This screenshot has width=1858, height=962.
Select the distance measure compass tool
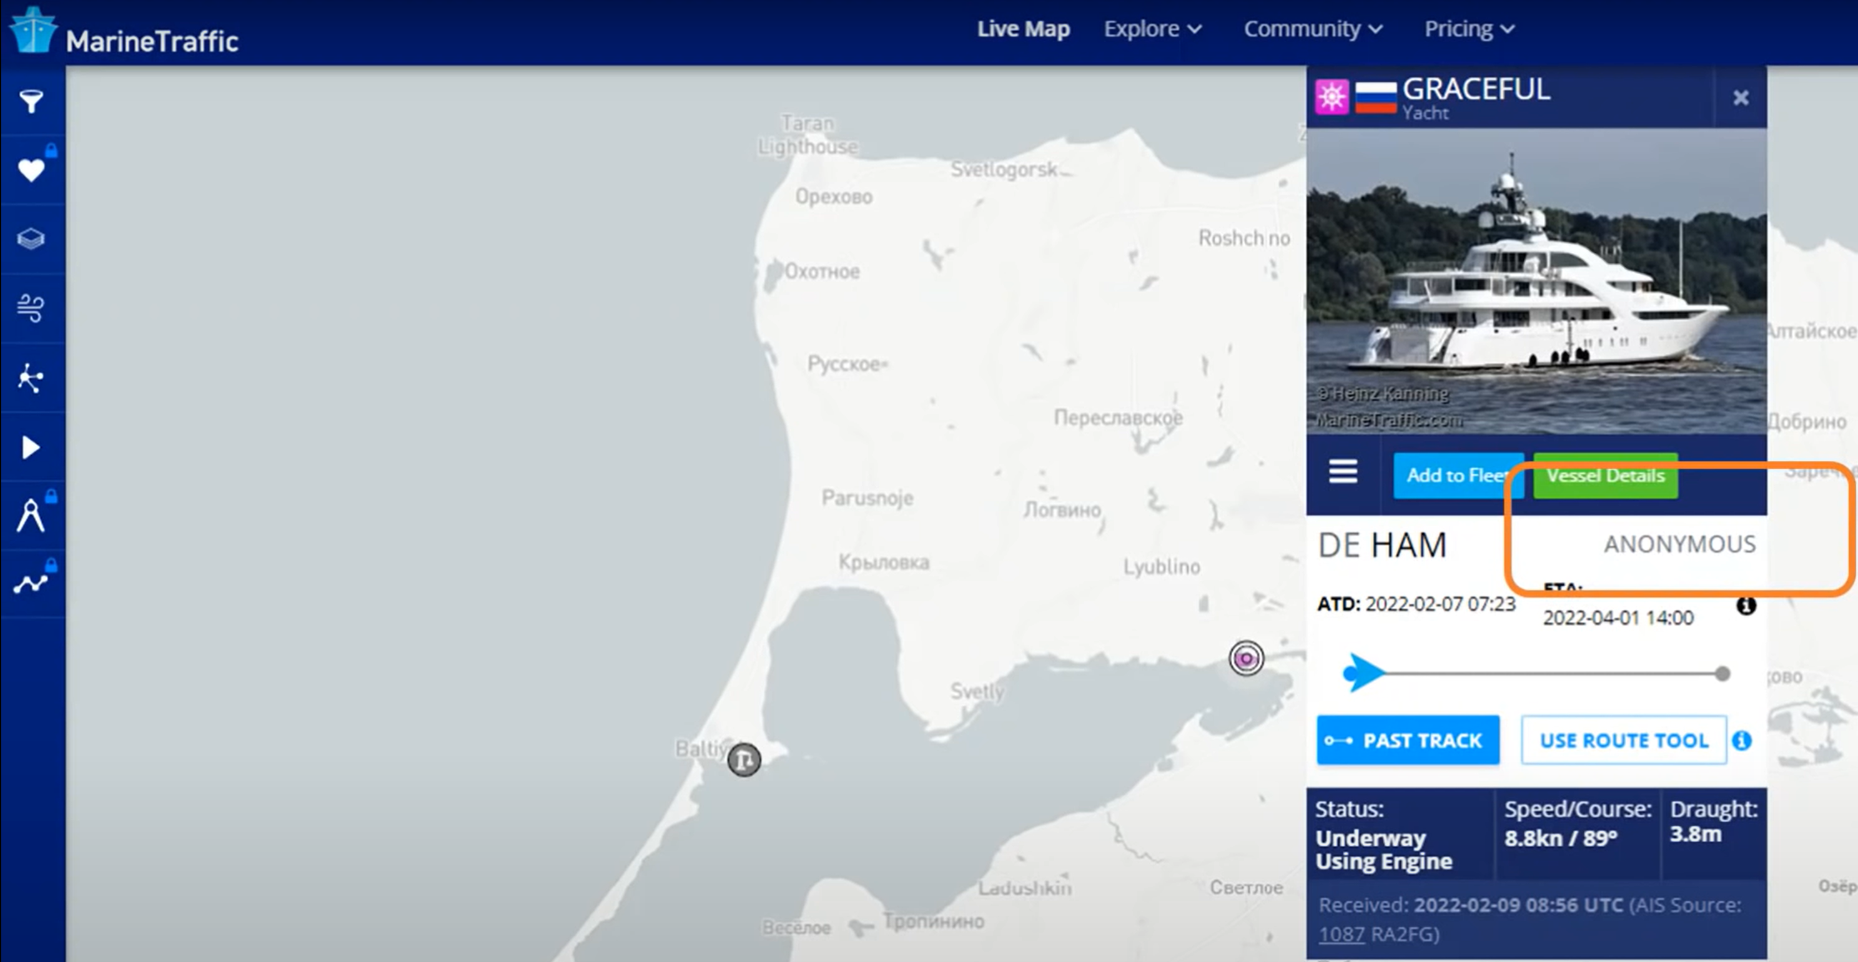[x=31, y=516]
